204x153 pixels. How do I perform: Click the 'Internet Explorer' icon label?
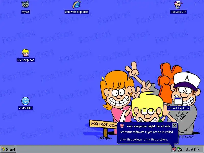(76, 12)
